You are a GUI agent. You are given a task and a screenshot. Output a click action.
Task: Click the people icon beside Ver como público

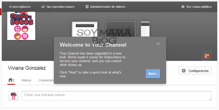point(183,7)
